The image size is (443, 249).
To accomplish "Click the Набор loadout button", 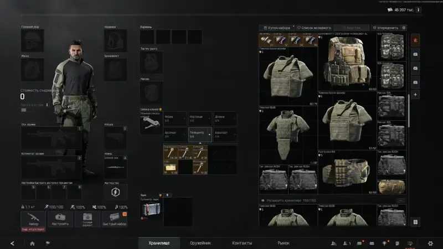I will [x=33, y=219].
